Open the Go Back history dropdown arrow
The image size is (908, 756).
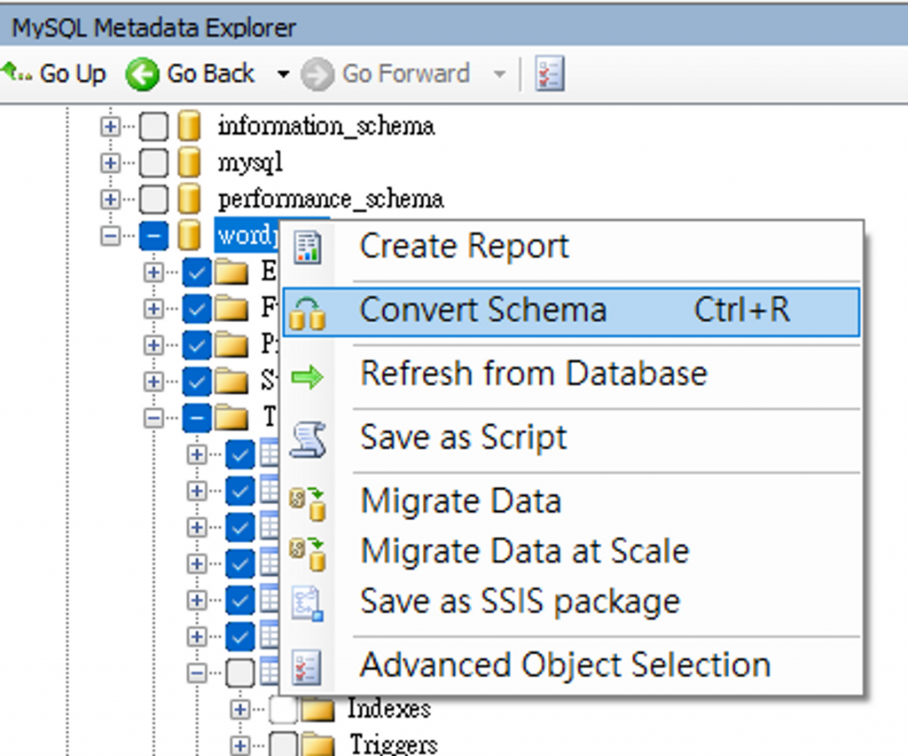pos(283,75)
